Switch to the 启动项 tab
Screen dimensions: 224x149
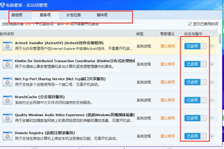point(16,15)
